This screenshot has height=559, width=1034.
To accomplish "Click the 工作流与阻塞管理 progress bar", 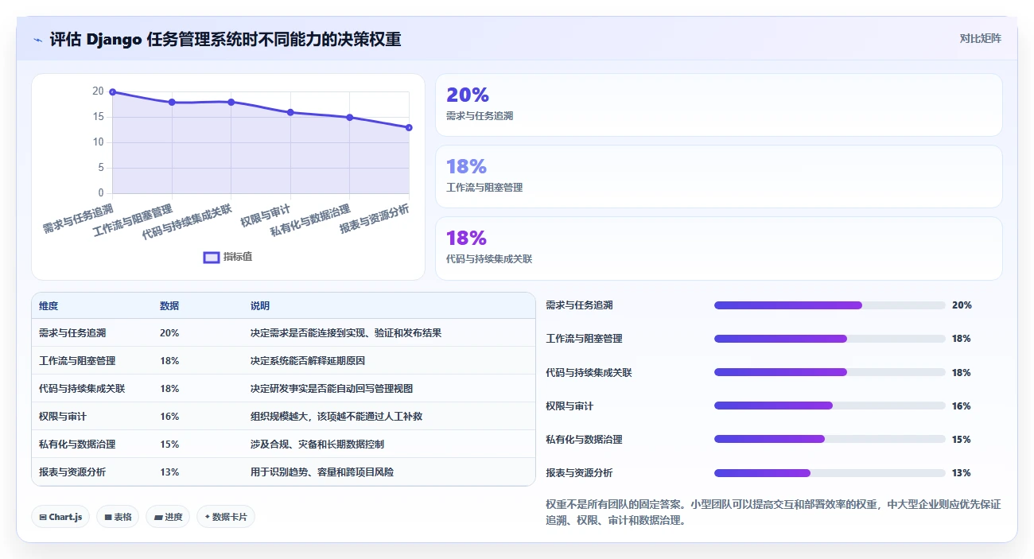I will coord(830,339).
